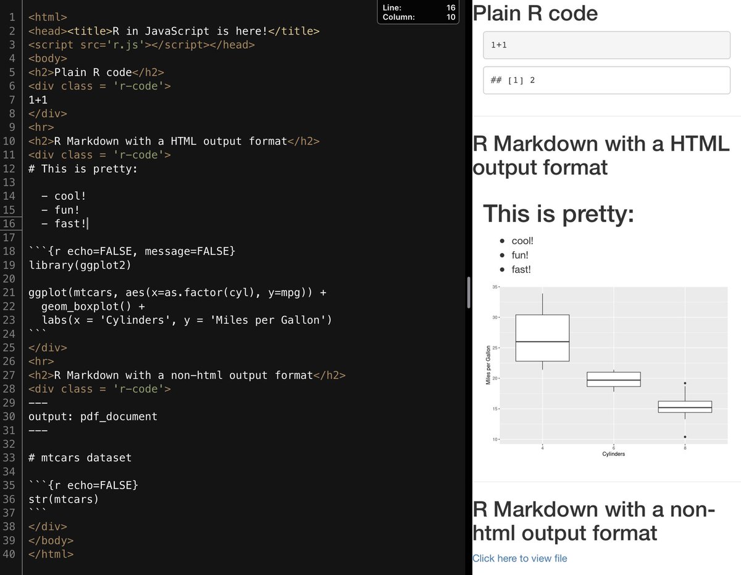Click the 'str(mtcars)' code line

(x=64, y=499)
